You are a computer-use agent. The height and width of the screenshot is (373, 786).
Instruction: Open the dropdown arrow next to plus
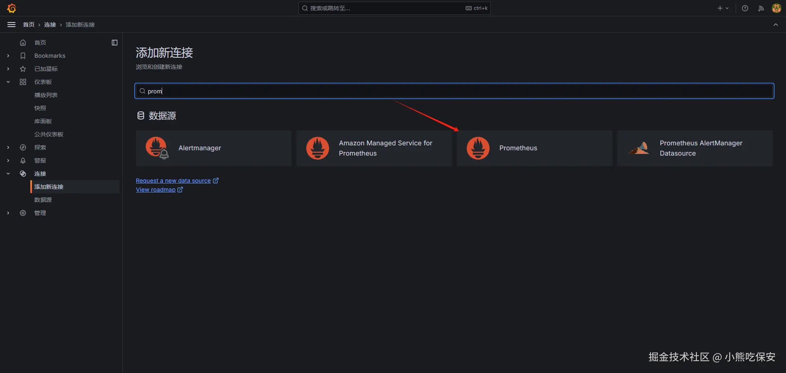pos(727,8)
